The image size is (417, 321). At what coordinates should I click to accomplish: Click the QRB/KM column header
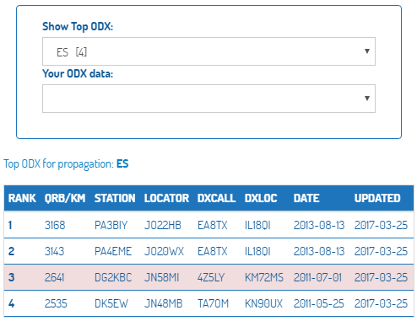tap(65, 198)
